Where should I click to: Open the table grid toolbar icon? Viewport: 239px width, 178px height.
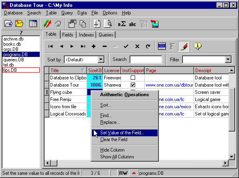point(33,24)
